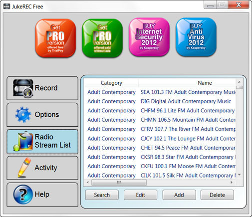
Task: Click the Add button
Action: point(179,195)
